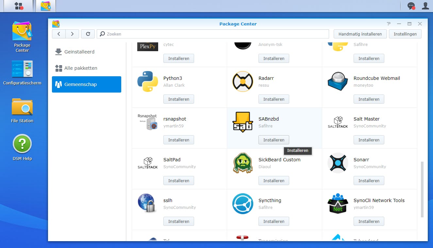Click the Salt Master package icon
The height and width of the screenshot is (248, 433).
(x=338, y=122)
